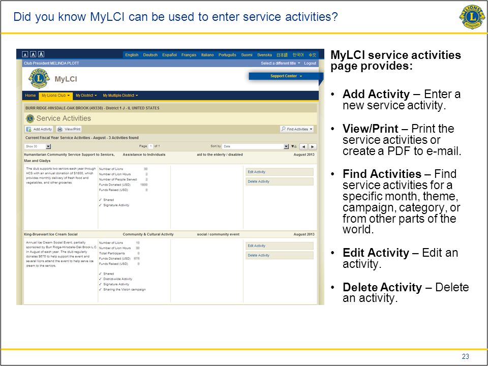This screenshot has height=366, width=488.
Task: Click the Lions emblem beside Service Activities
Action: [30, 118]
